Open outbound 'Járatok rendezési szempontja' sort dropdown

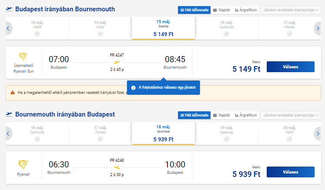[x=291, y=10]
